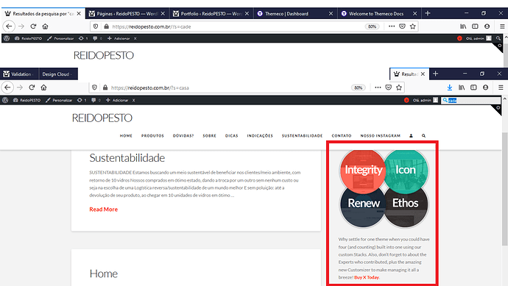Open the user account icon in the site menu
This screenshot has height=286, width=508.
click(411, 135)
